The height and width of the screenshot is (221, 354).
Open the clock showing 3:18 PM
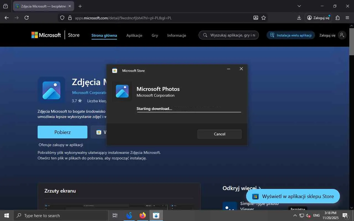click(x=330, y=215)
